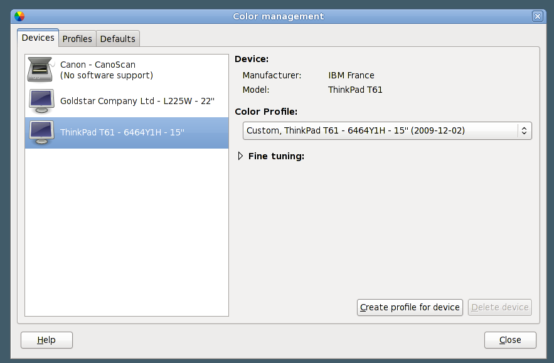Viewport: 554px width, 363px height.
Task: Select 'Goldstar Company Ltd - L225W - 22"' row
Action: [x=127, y=102]
